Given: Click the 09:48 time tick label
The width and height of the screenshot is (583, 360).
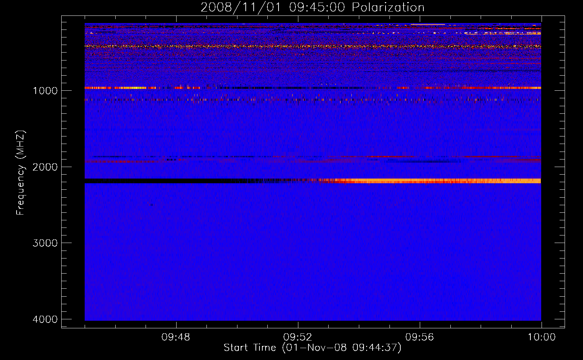Looking at the screenshot, I should pyautogui.click(x=176, y=337).
